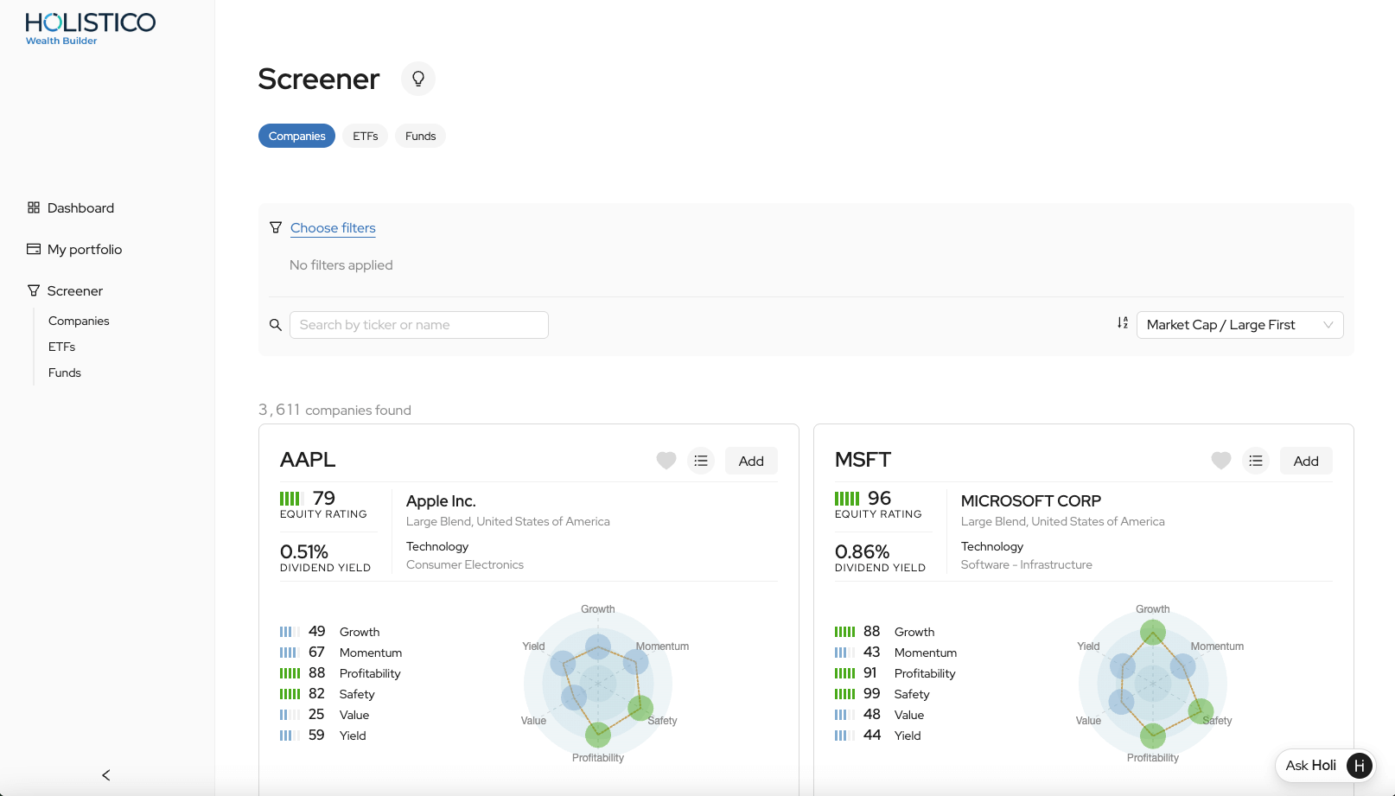Screen dimensions: 1395x796
Task: Click AAPL's Yield score row label
Action: coord(353,736)
